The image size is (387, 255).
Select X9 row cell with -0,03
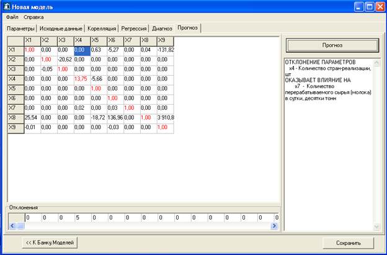(x=115, y=128)
